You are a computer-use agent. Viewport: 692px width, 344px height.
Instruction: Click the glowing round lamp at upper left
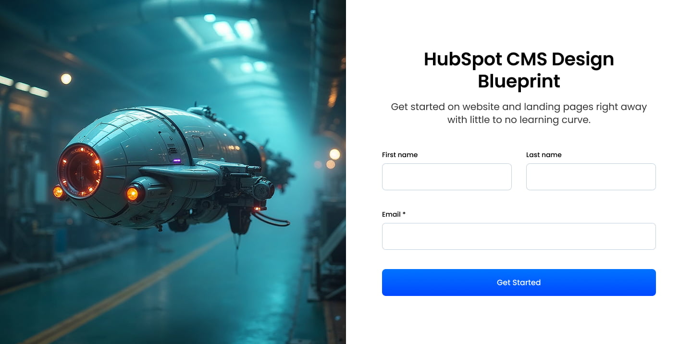(x=66, y=79)
